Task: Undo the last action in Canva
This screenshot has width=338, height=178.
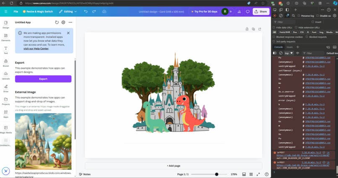Action: 86,12
